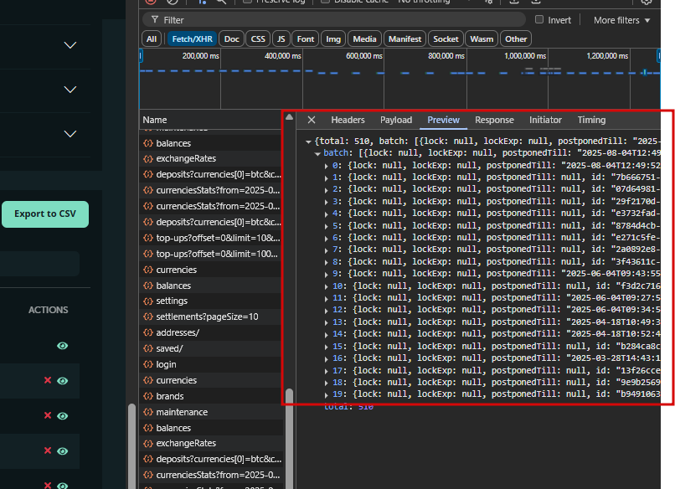Expand batch item 16
This screenshot has height=489, width=675.
[x=327, y=358]
